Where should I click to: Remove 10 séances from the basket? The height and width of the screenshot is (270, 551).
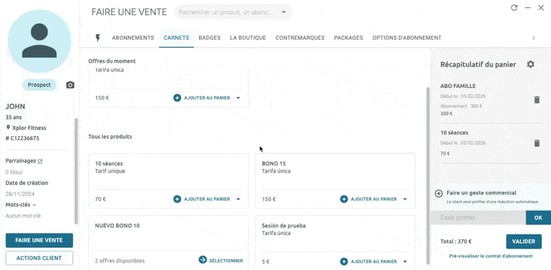coord(537,143)
